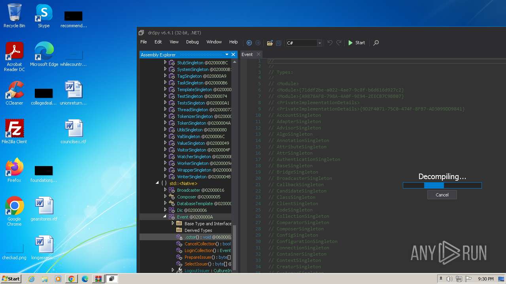
Task: Select the DatabaseTemplate class
Action: click(200, 204)
